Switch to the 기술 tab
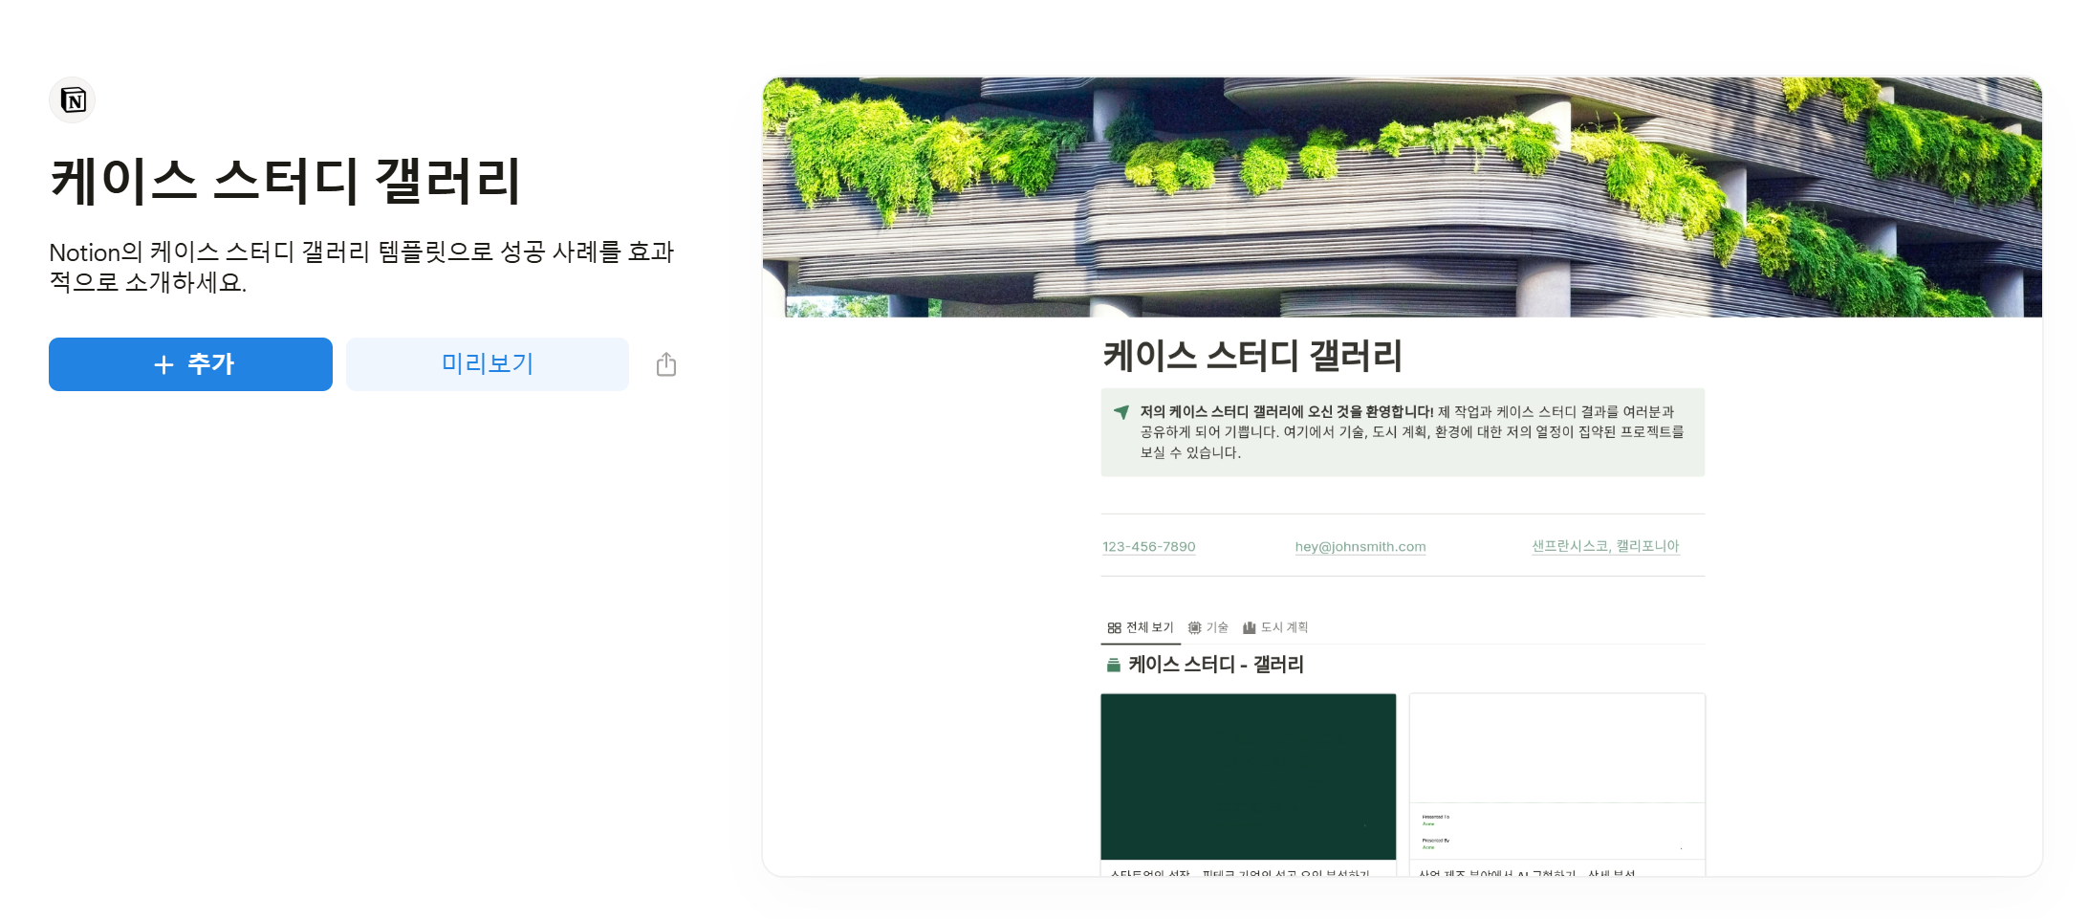 1208,627
